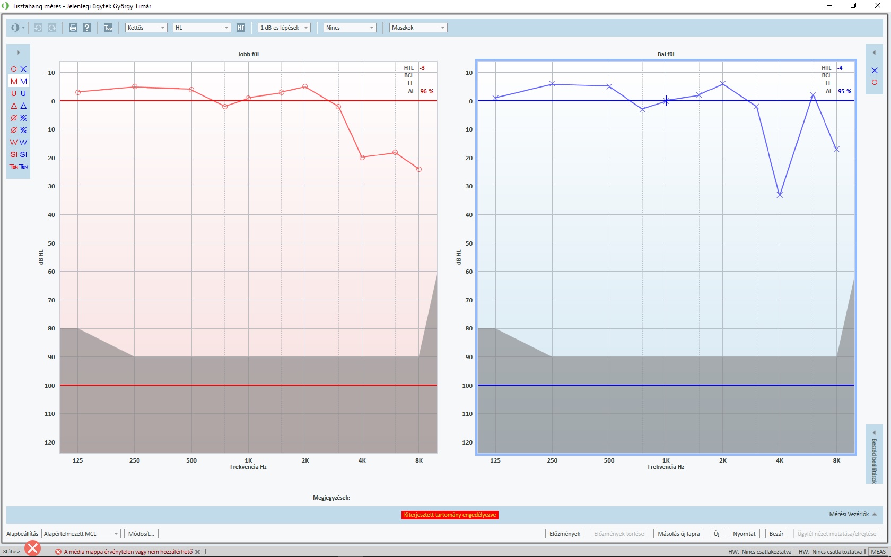Select the red SI symbol
Screen dimensions: 891x557
tap(14, 154)
